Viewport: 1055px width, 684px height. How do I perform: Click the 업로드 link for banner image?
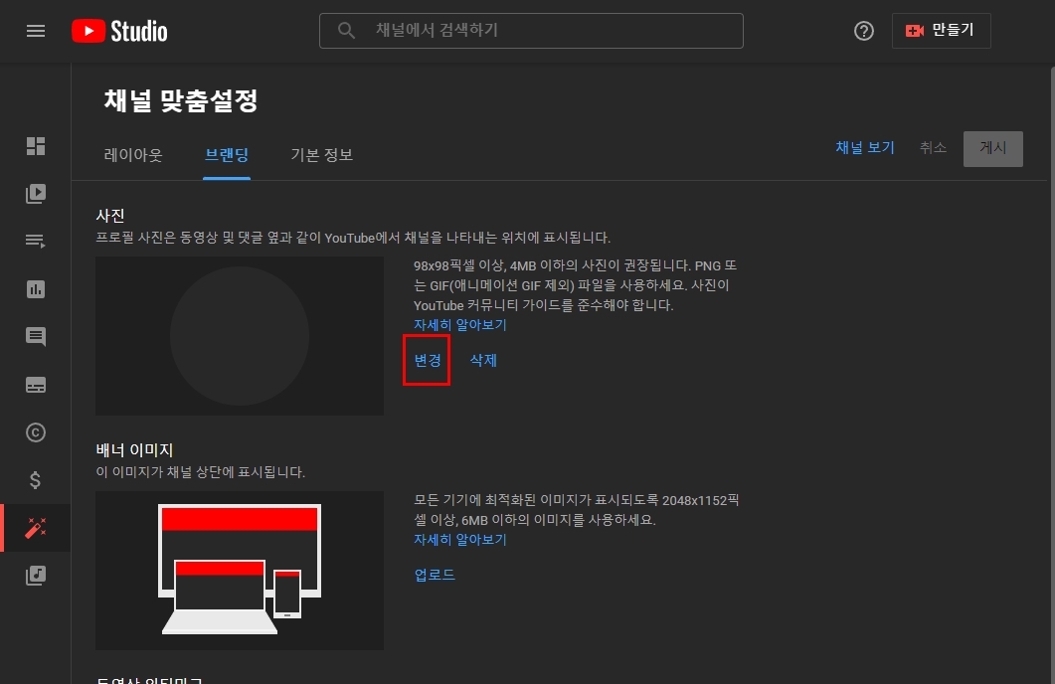[434, 575]
